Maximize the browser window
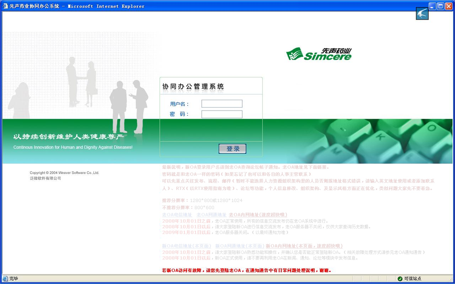The image size is (455, 284). point(440,6)
